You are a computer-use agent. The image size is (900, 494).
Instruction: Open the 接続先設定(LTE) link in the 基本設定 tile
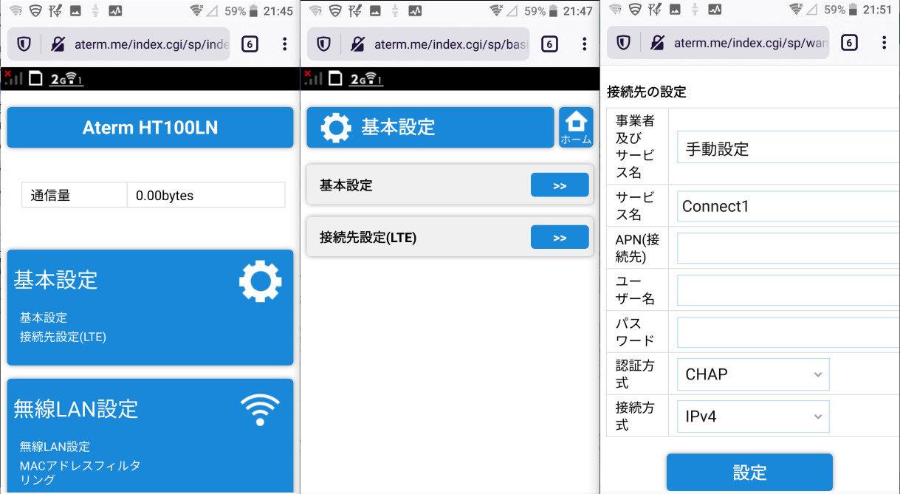tap(63, 337)
